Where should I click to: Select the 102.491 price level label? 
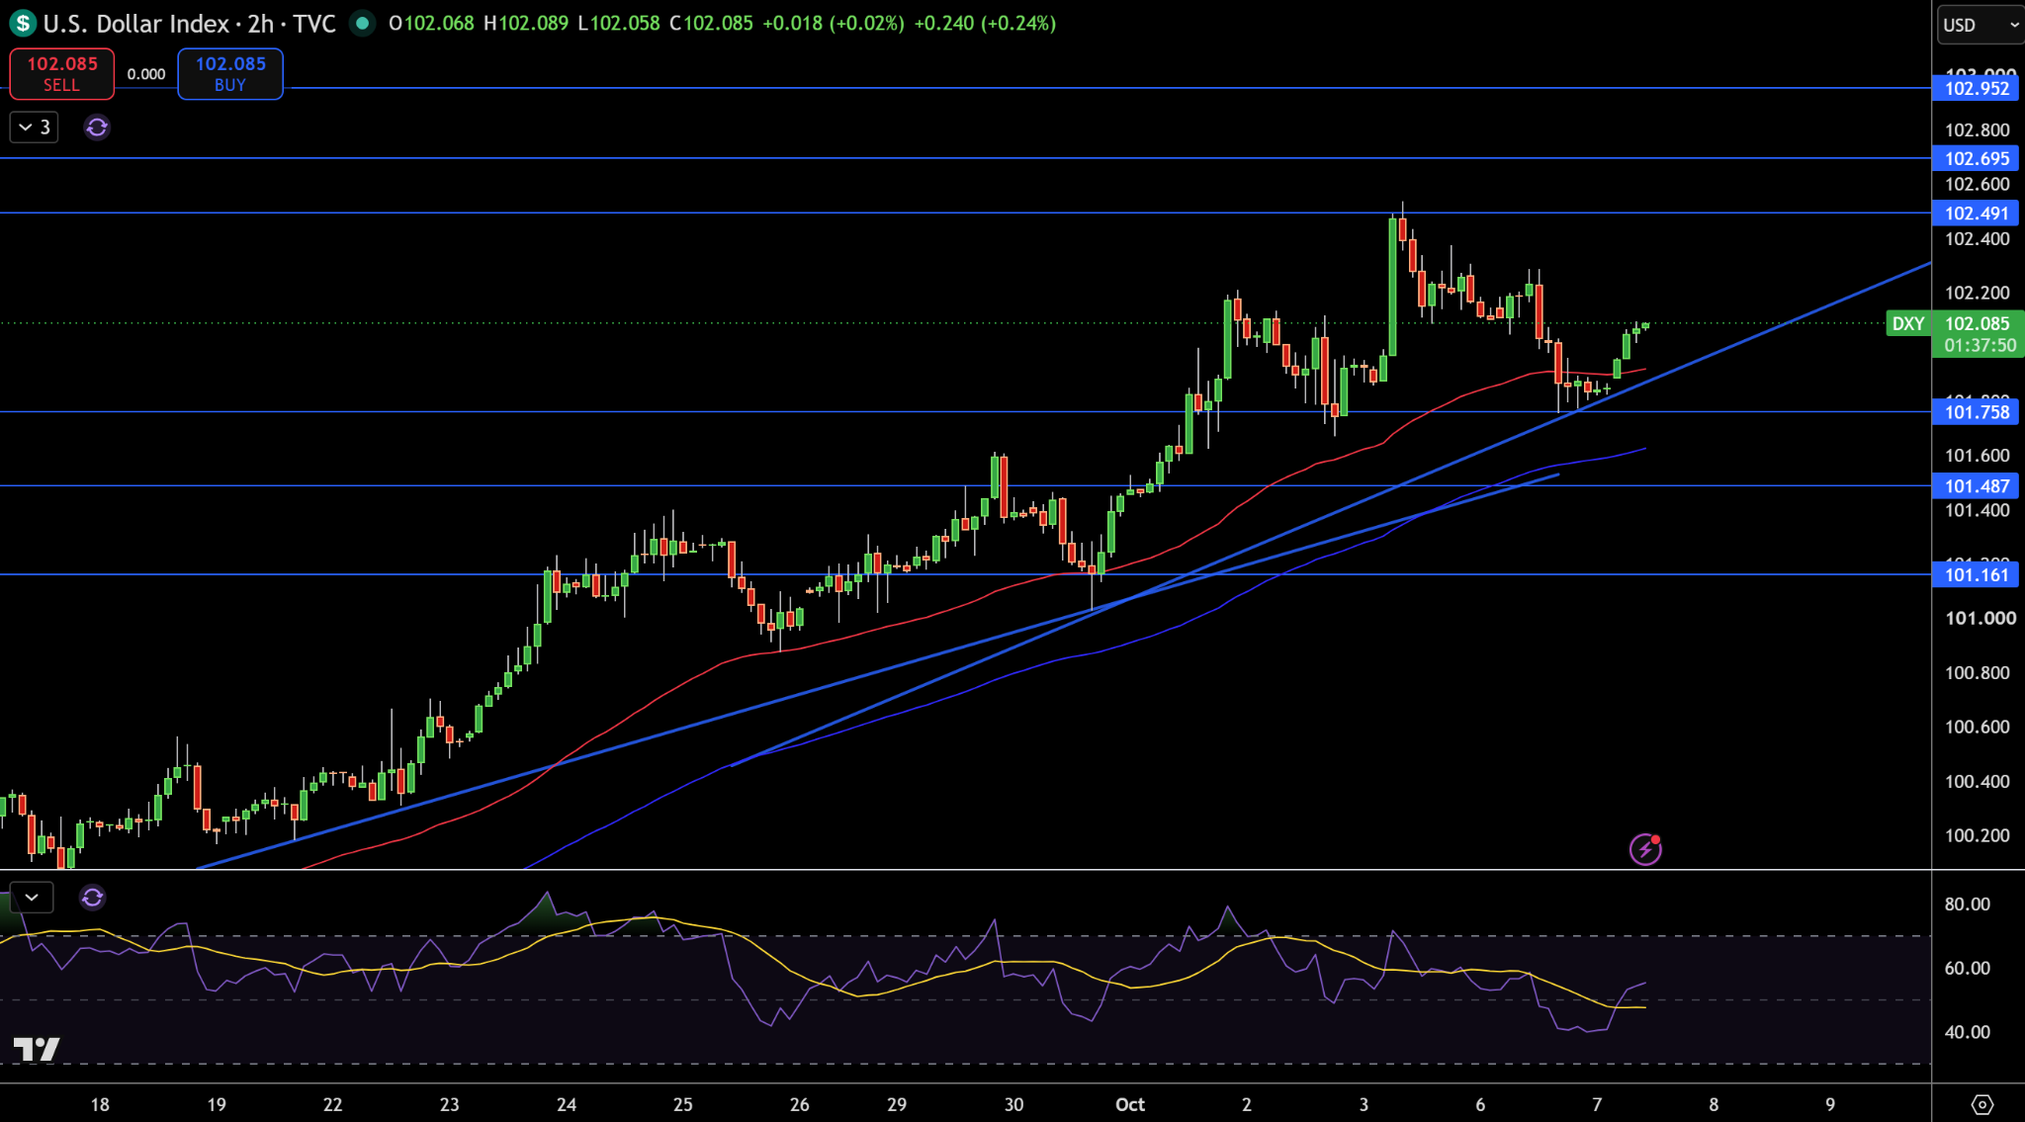(x=1978, y=214)
